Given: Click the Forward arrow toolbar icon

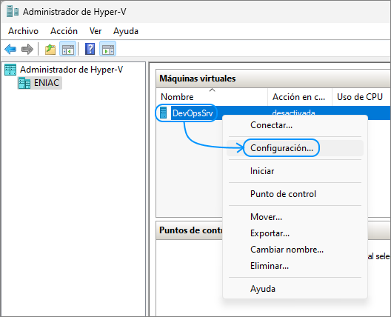Looking at the screenshot, I should click(x=27, y=49).
